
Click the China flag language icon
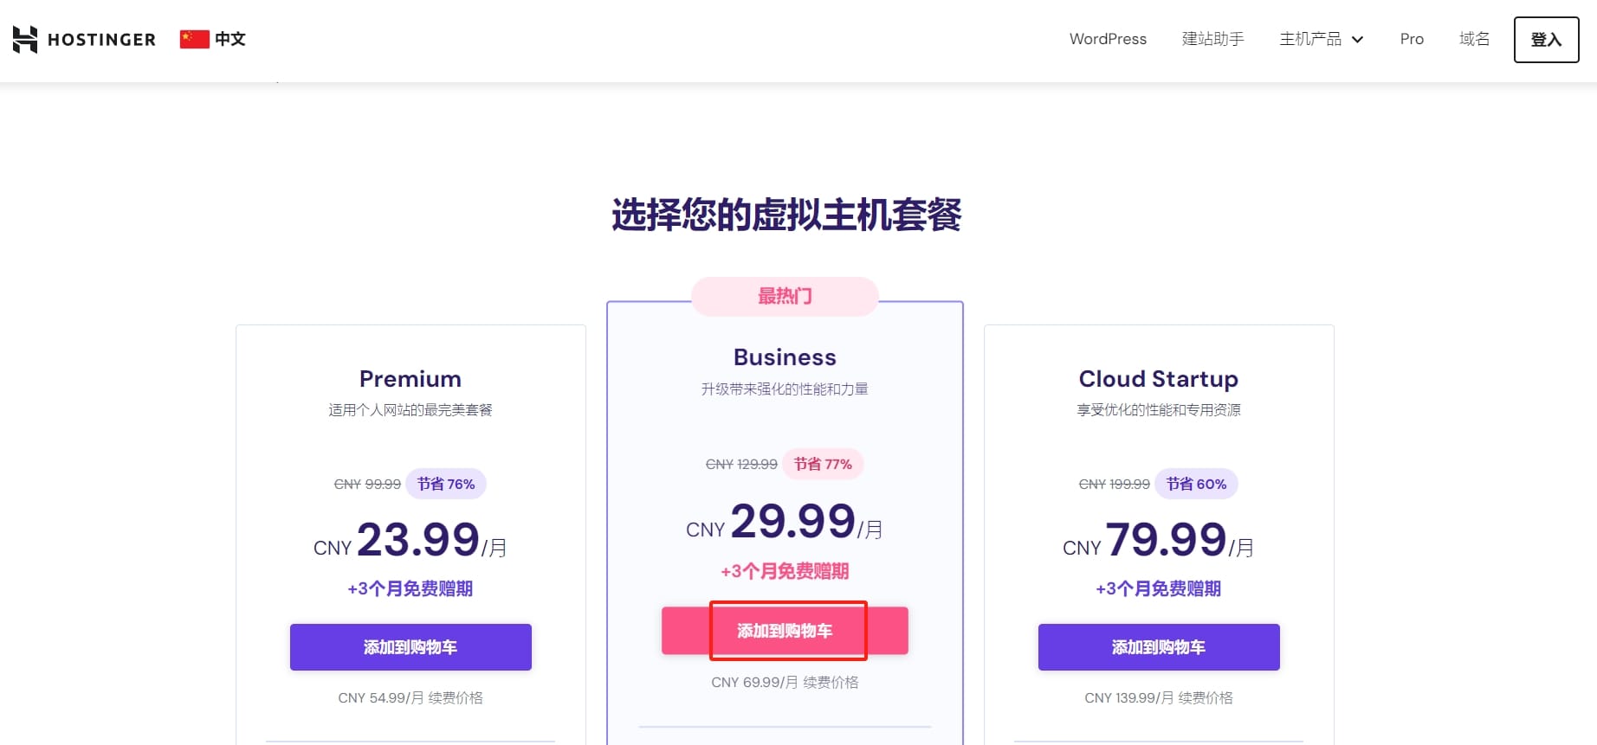pos(194,39)
